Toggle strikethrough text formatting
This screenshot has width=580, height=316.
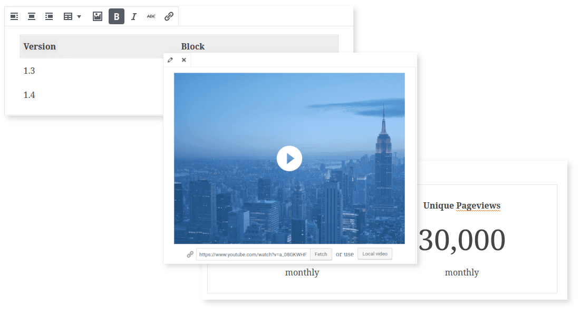coord(151,17)
